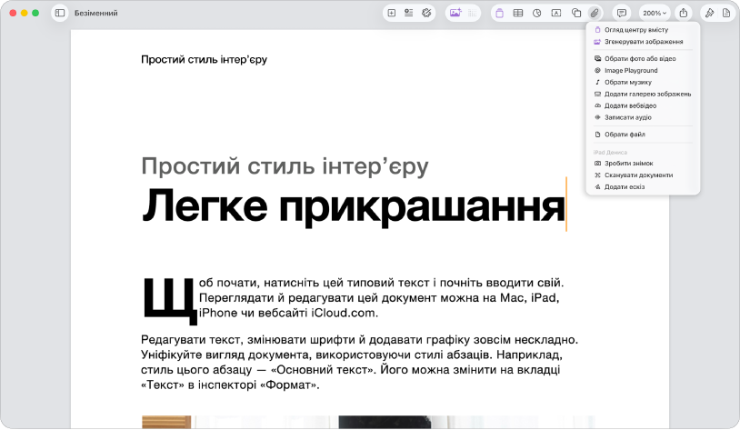Open the Shape toolbar icon

(575, 14)
